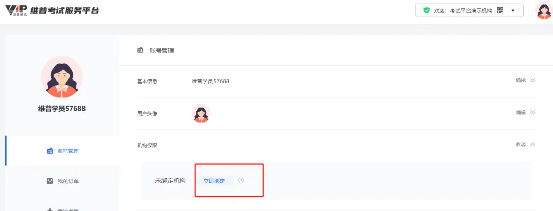The width and height of the screenshot is (553, 211).
Task: Click the 欢迎：考试平台演示机构 welcome text
Action: tap(463, 11)
